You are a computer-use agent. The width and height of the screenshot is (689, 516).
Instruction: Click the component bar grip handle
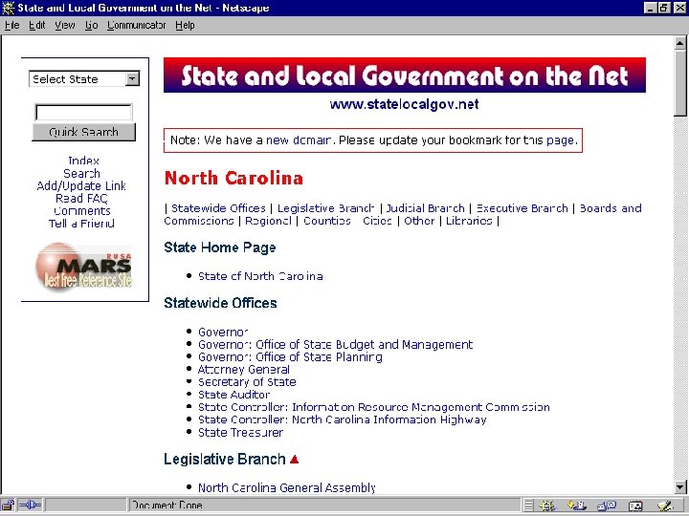click(528, 505)
